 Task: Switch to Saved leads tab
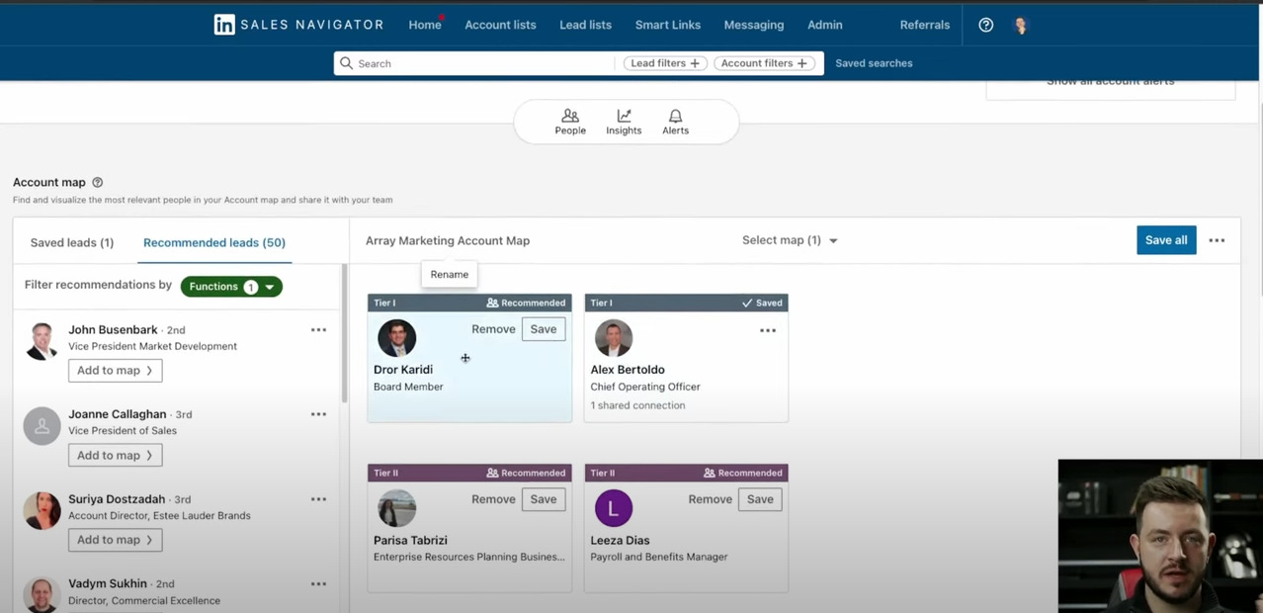point(72,242)
